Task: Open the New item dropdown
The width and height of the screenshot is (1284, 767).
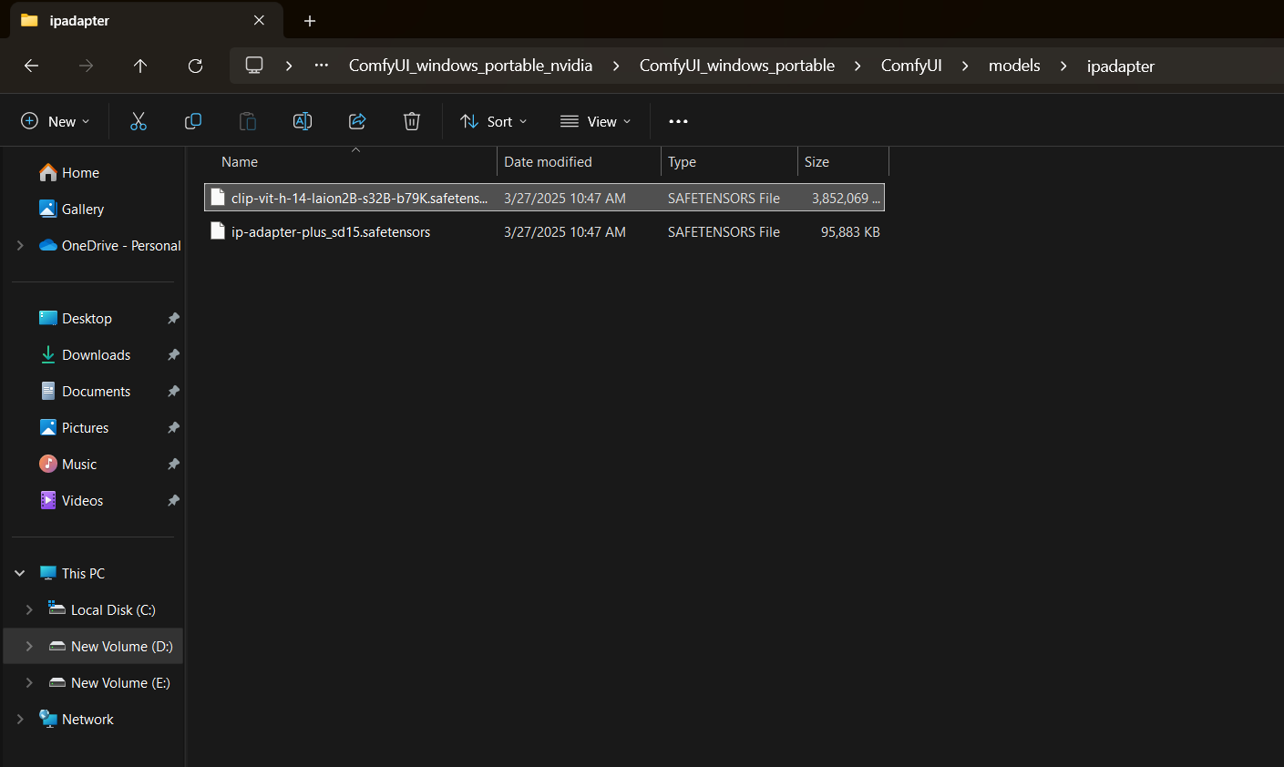Action: pos(56,121)
